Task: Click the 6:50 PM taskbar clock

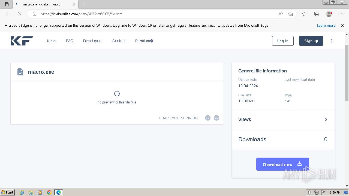Action: [335, 192]
